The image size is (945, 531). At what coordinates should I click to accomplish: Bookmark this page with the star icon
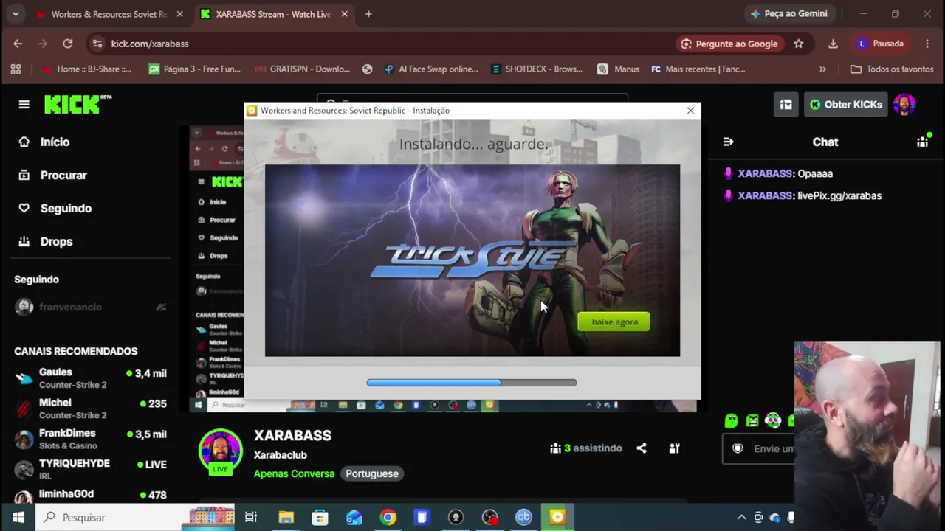click(798, 44)
